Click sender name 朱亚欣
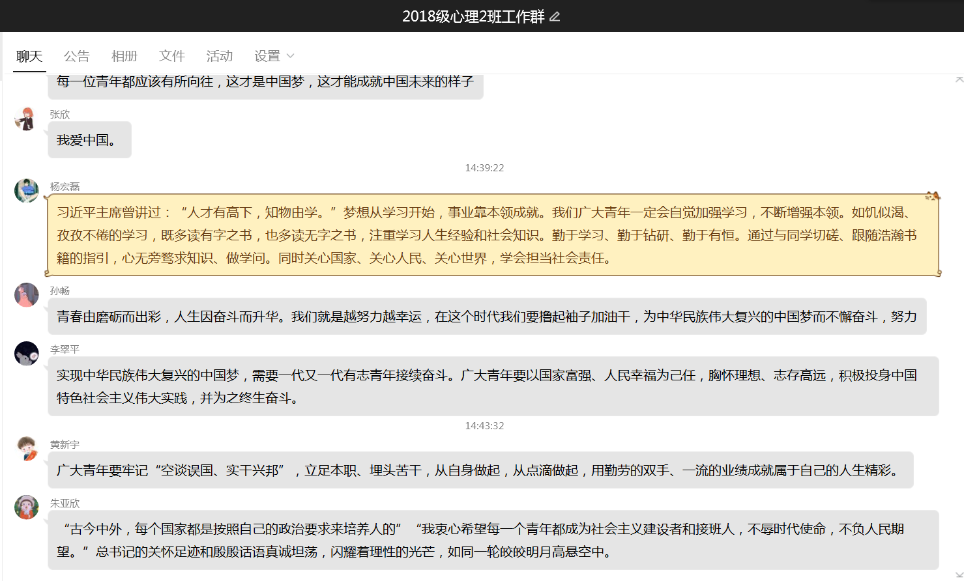Viewport: 964px width, 581px height. click(65, 503)
